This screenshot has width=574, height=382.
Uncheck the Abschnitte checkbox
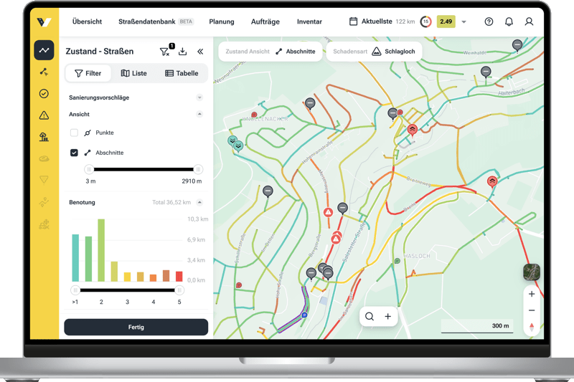click(74, 153)
